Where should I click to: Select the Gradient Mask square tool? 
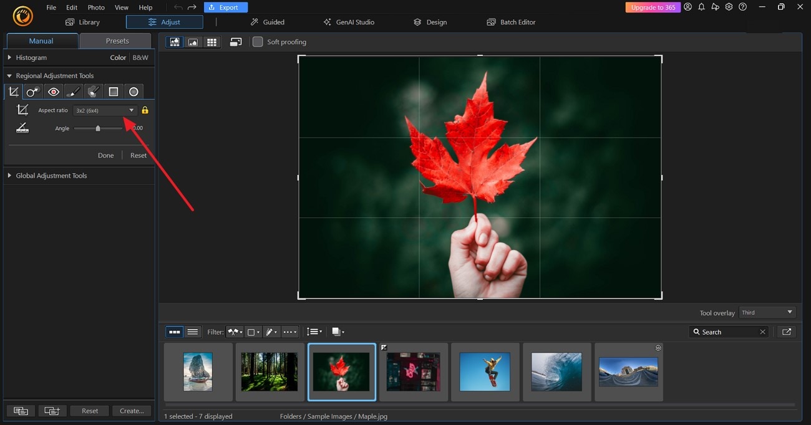(x=114, y=92)
